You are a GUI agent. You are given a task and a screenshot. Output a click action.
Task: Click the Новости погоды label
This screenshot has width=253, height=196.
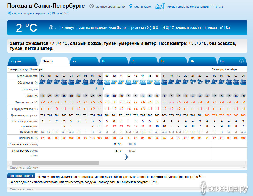(x=21, y=176)
